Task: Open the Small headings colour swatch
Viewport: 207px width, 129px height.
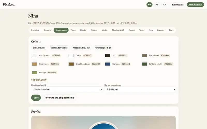Action: coord(71,64)
